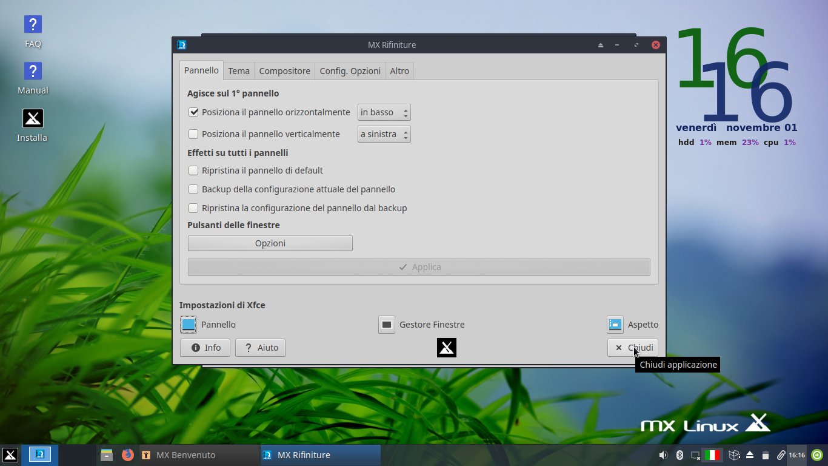Go to the Config. Opzioni tab
This screenshot has height=466, width=828.
tap(350, 71)
